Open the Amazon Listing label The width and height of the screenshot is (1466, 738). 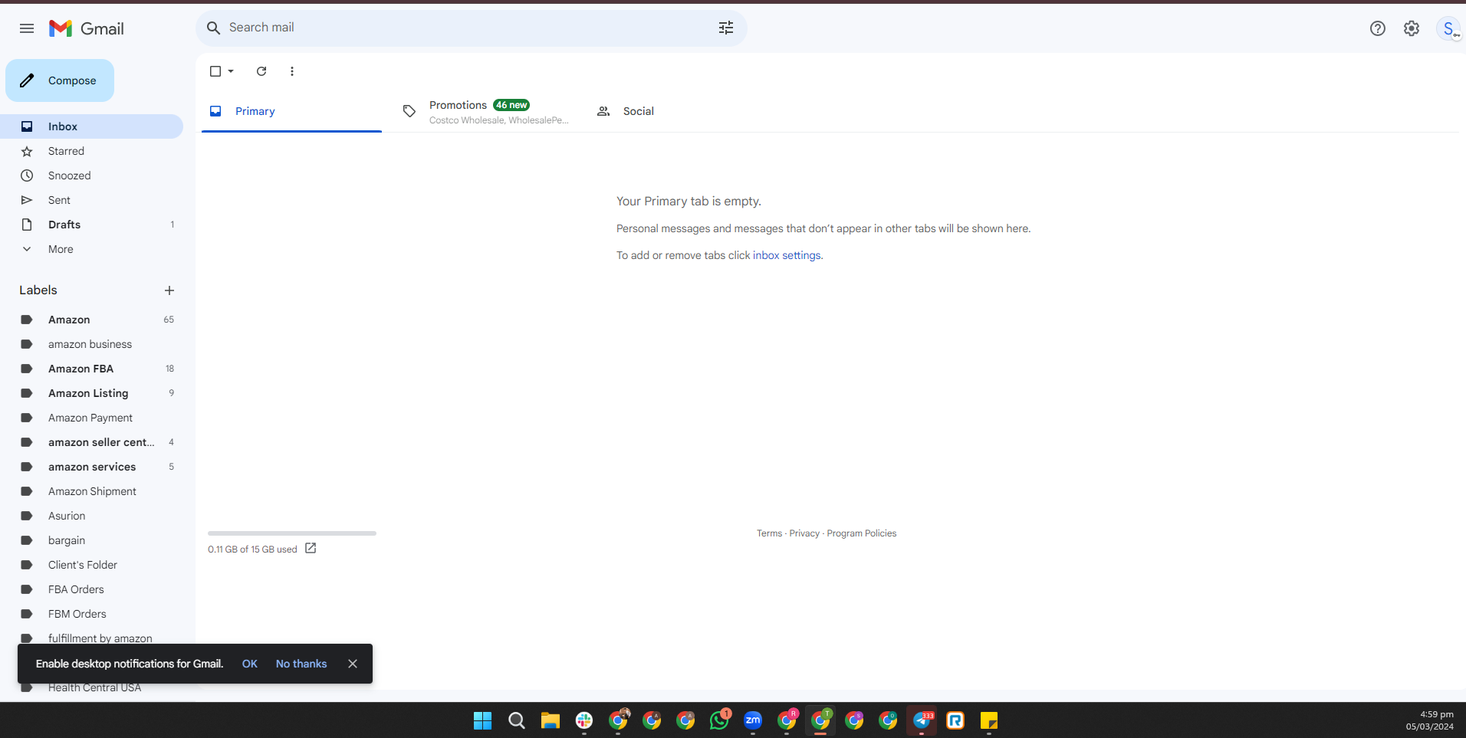coord(91,393)
